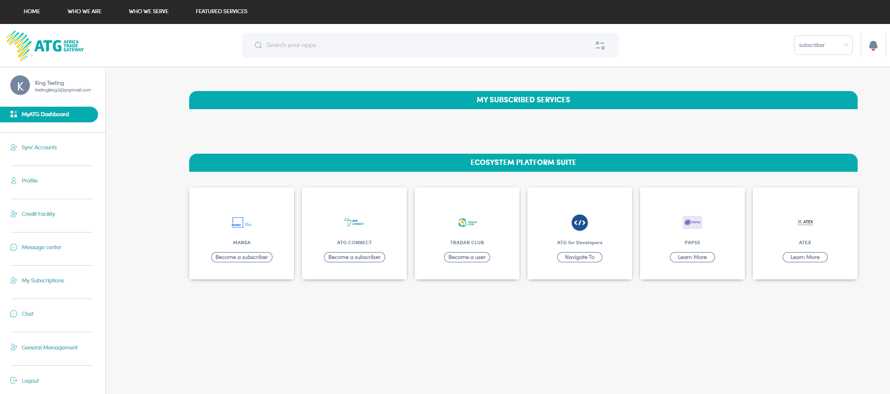The width and height of the screenshot is (890, 394).
Task: Click the General Management icon
Action: tap(14, 347)
